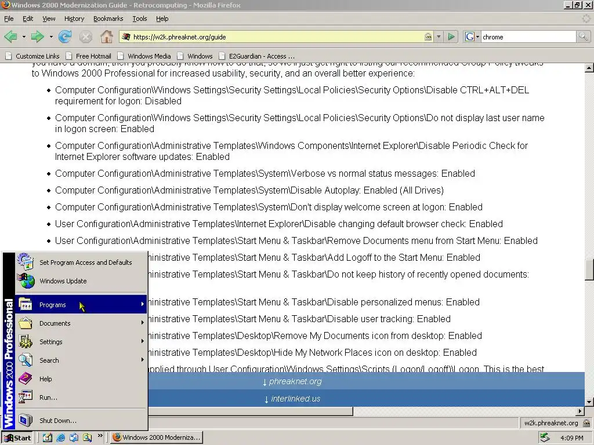Expand the Documents submenu arrow
This screenshot has height=445, width=594.
point(143,323)
